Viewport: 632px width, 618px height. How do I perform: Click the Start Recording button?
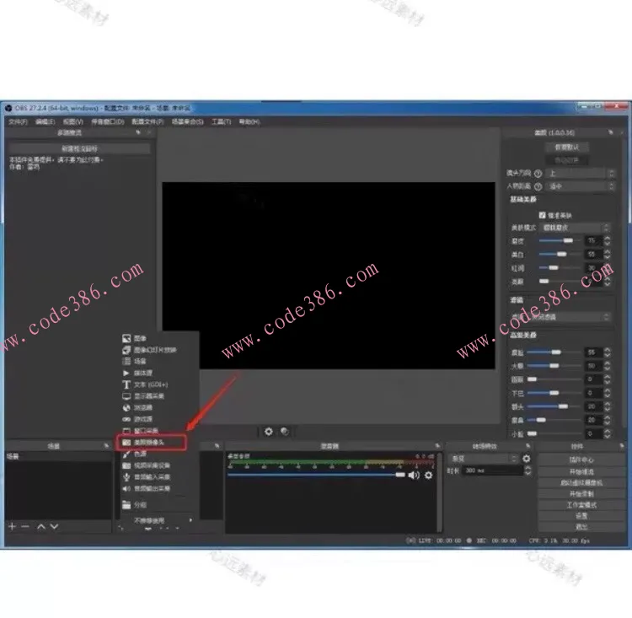tap(581, 494)
